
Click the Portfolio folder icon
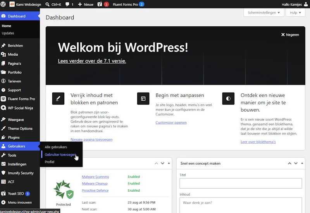[x=3, y=72]
